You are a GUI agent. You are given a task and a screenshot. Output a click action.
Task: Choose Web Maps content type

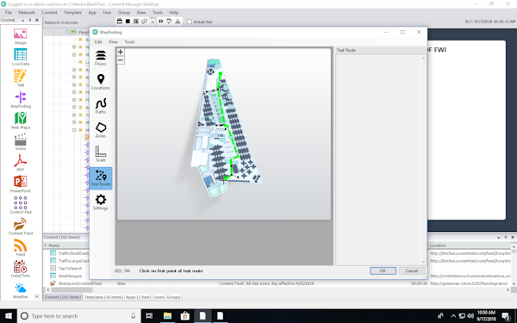[20, 121]
